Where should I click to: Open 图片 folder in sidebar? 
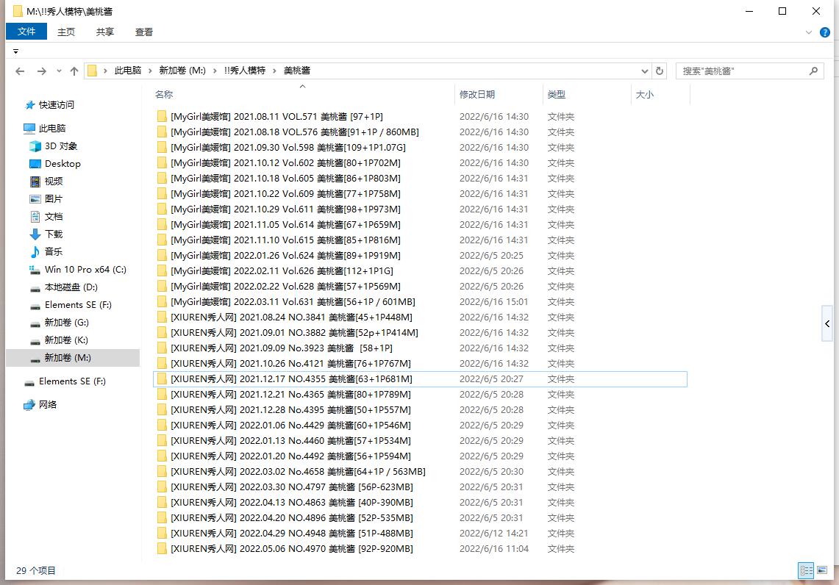54,199
